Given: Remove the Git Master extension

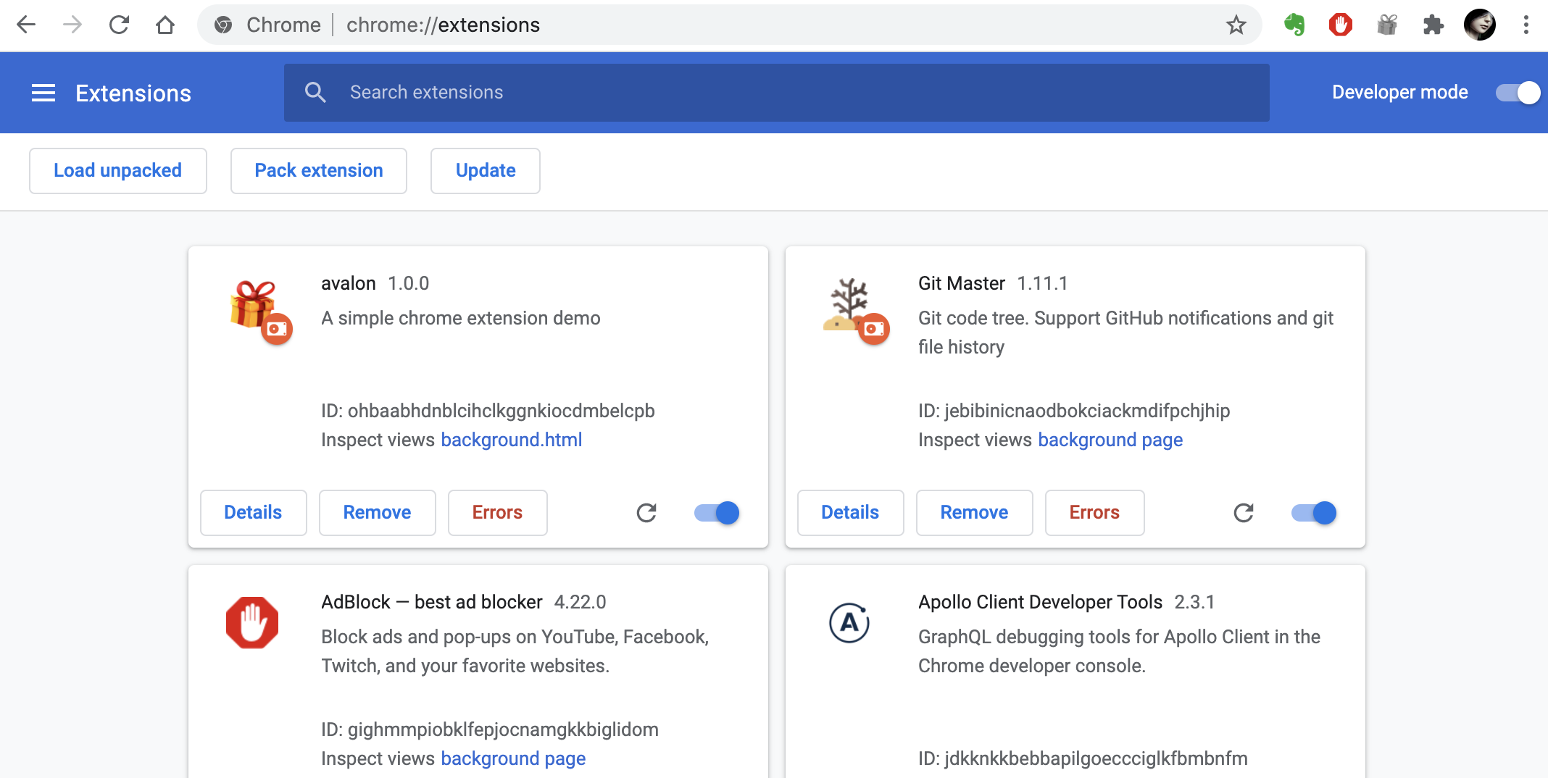Looking at the screenshot, I should click(974, 513).
